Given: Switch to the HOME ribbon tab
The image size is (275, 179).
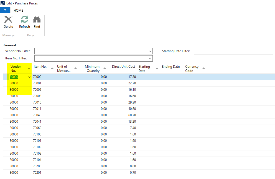Looking at the screenshot, I should click(x=18, y=11).
